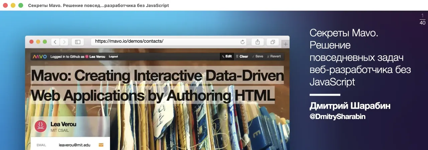Image resolution: width=428 pixels, height=150 pixels.
Task: Click the yellow minimize button of main window
Action: 13,5
